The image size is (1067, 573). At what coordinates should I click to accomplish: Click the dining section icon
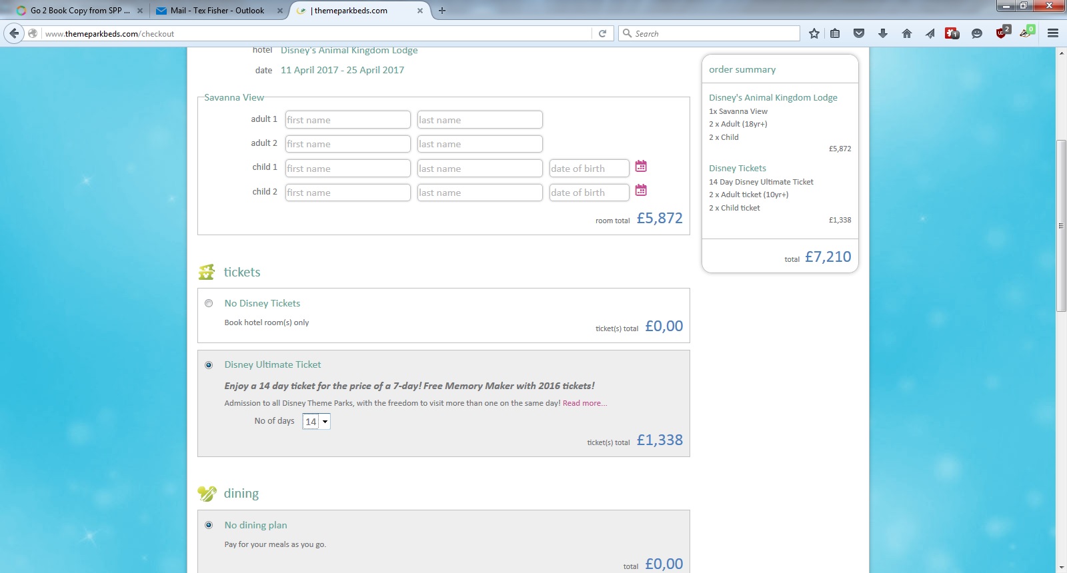point(207,494)
